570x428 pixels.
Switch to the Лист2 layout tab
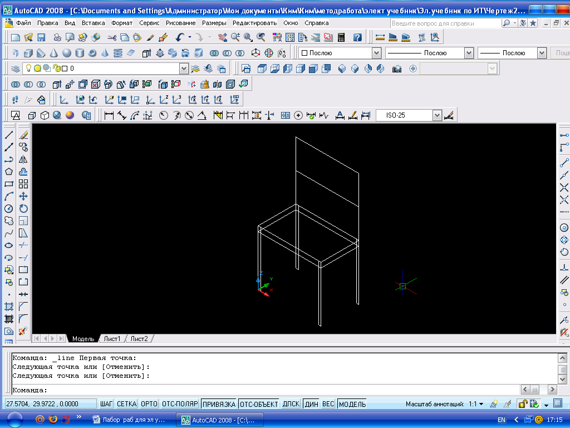[139, 339]
